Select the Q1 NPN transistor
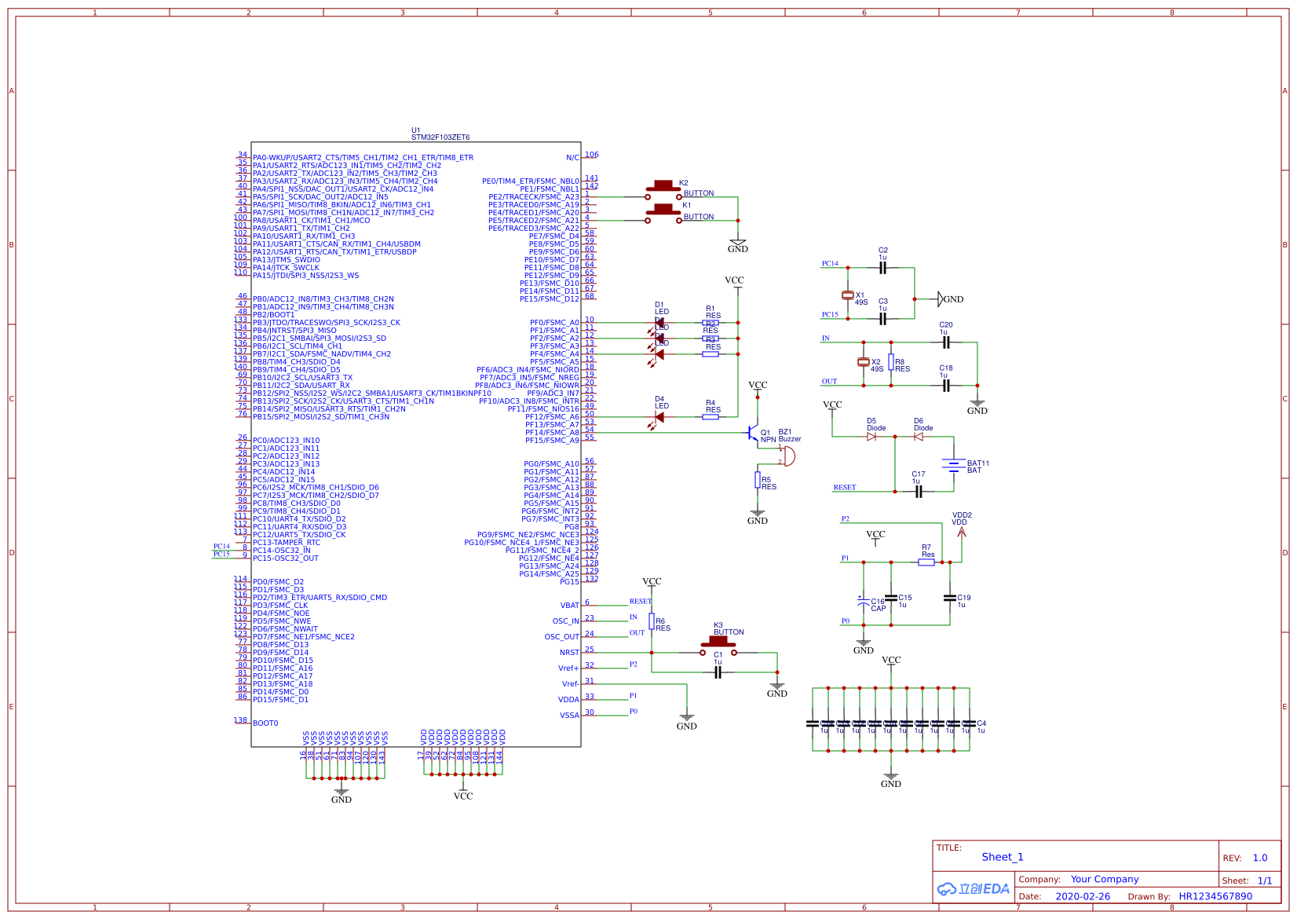The width and height of the screenshot is (1297, 919). [x=752, y=433]
